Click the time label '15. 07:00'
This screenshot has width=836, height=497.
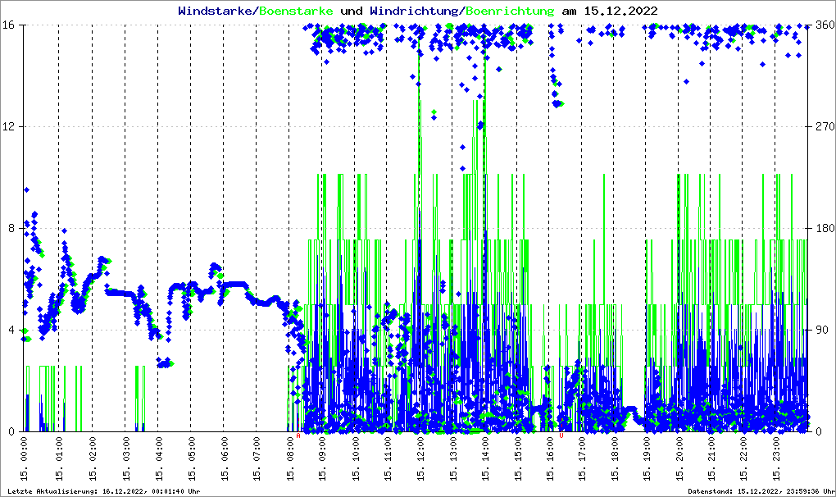tap(257, 458)
